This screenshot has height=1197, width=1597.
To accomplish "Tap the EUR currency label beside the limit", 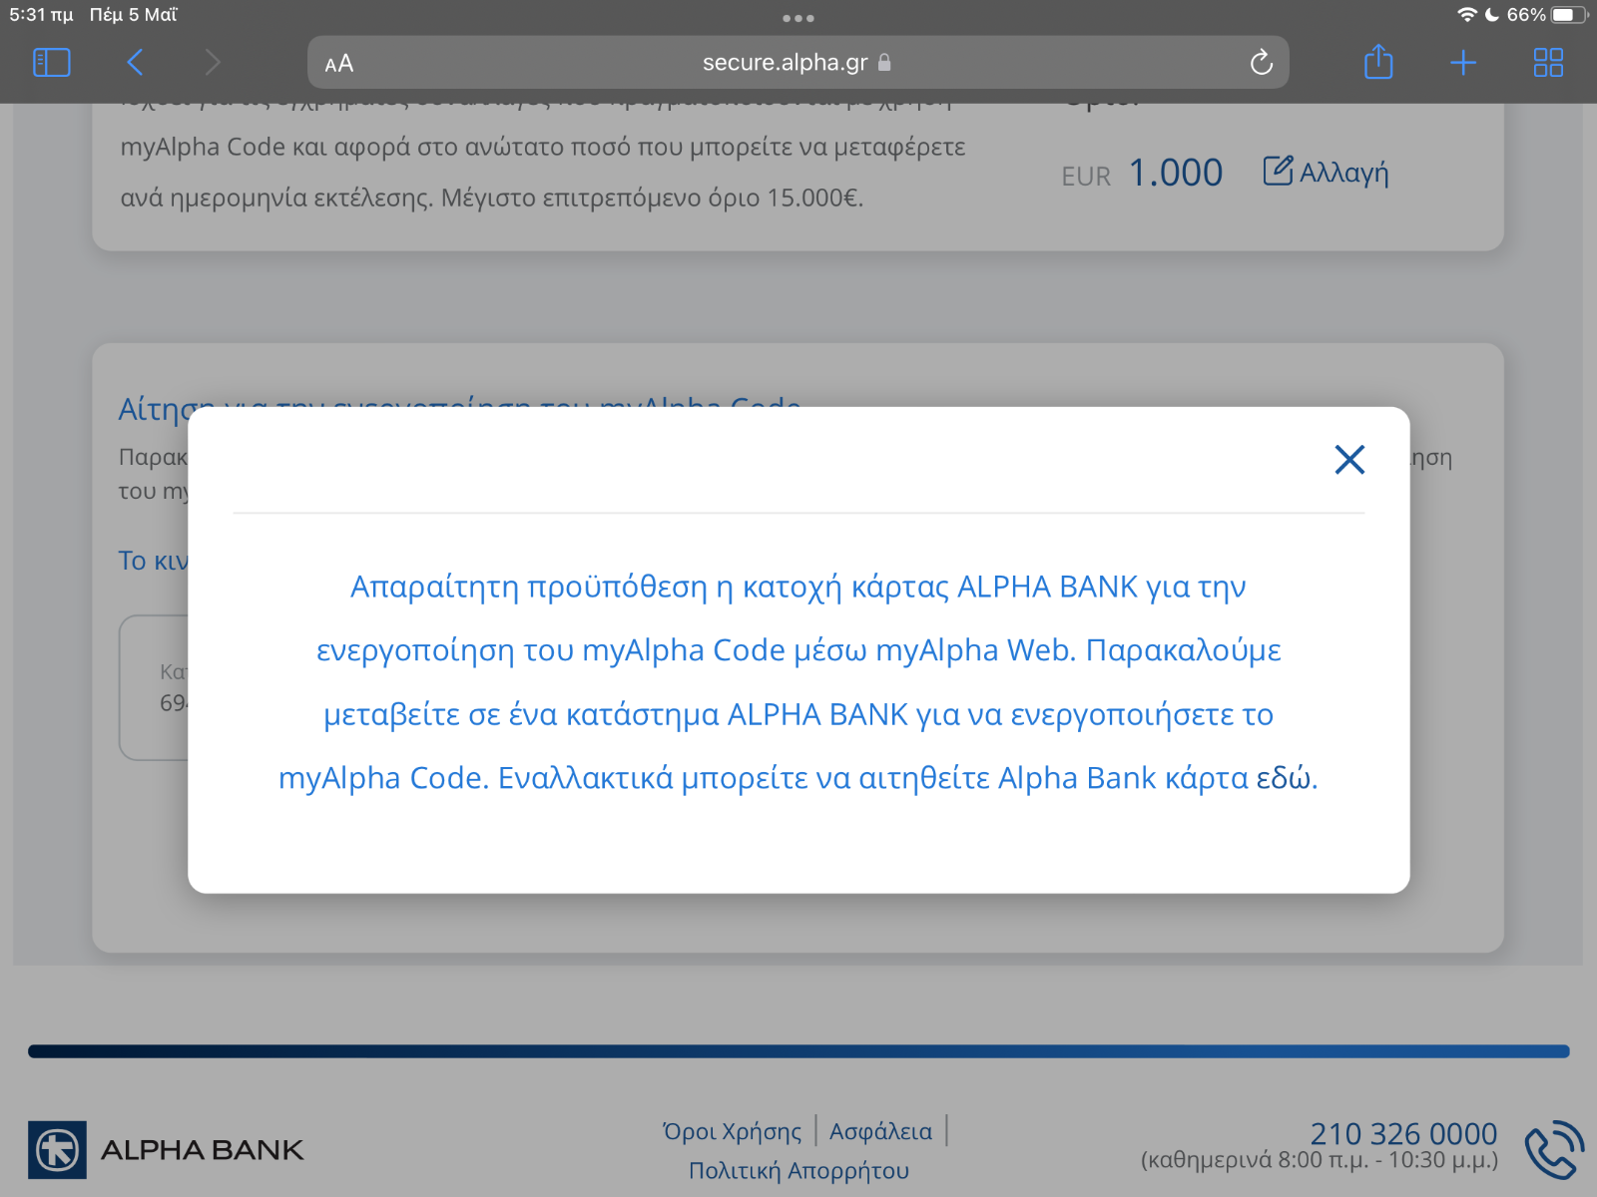I will coord(1086,177).
